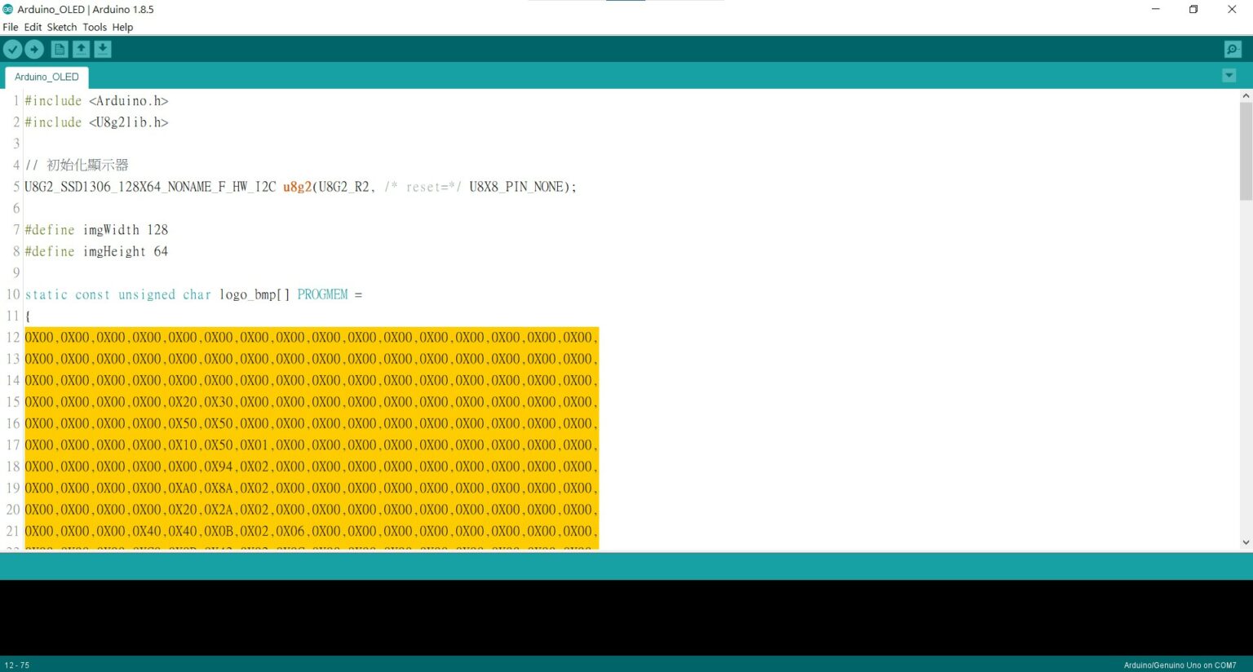Image resolution: width=1253 pixels, height=672 pixels.
Task: Click the vertical scrollbar thumb
Action: (1246, 151)
